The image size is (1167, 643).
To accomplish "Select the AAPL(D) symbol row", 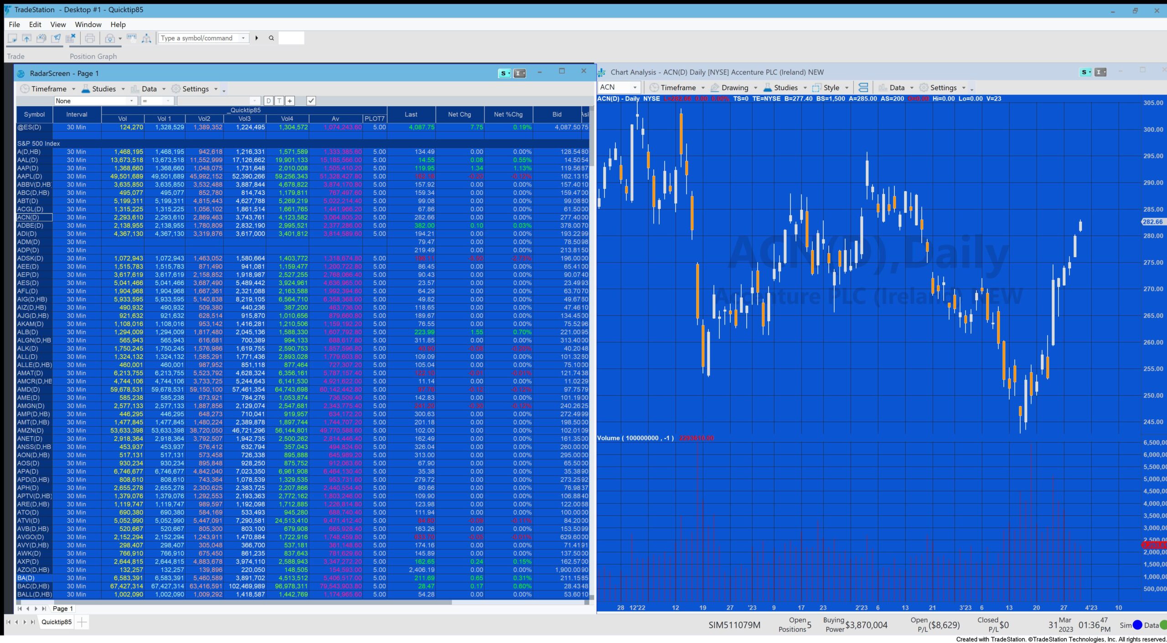I will coord(303,176).
